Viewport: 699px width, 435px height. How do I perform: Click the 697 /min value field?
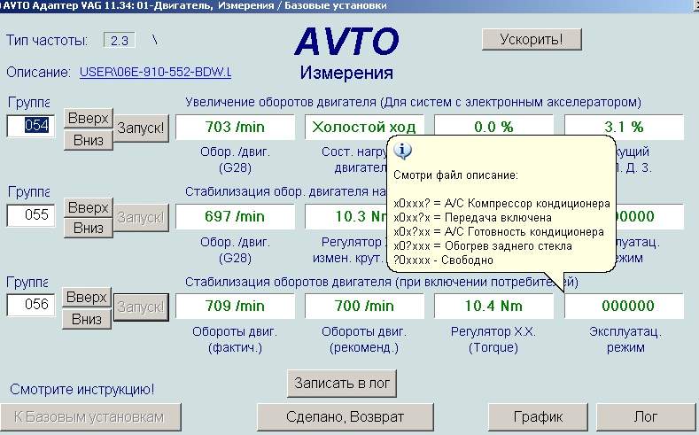coord(235,216)
